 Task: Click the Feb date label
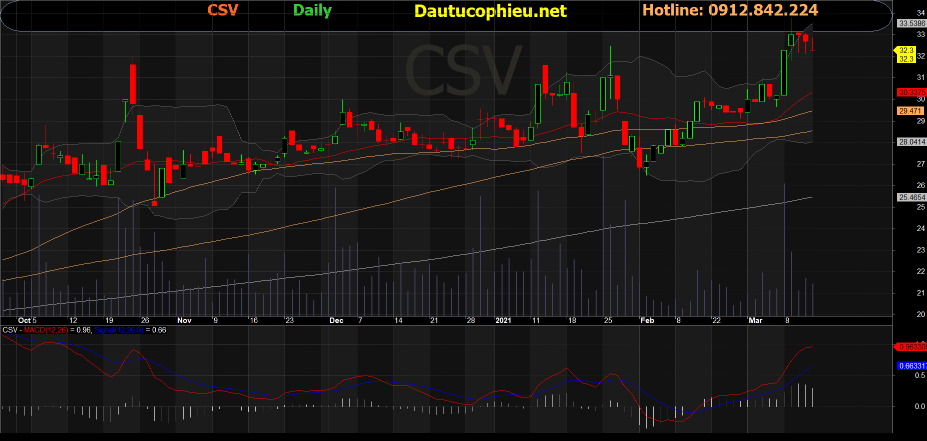click(647, 320)
